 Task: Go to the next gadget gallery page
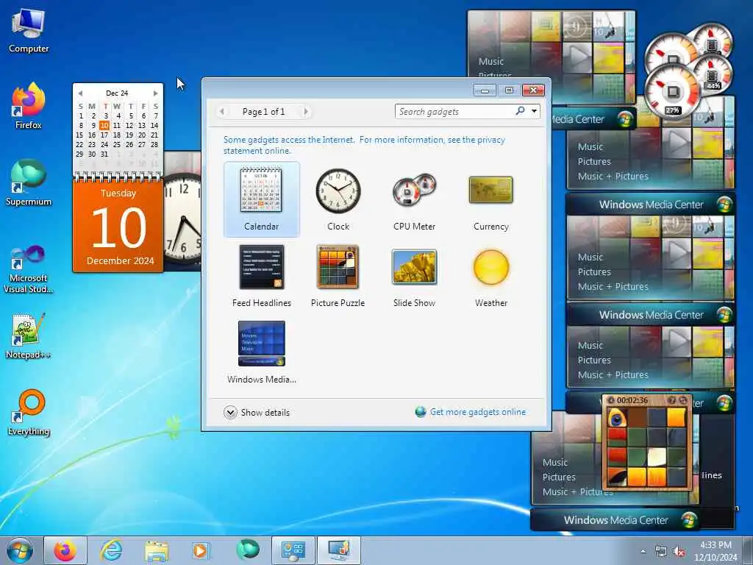coord(306,112)
